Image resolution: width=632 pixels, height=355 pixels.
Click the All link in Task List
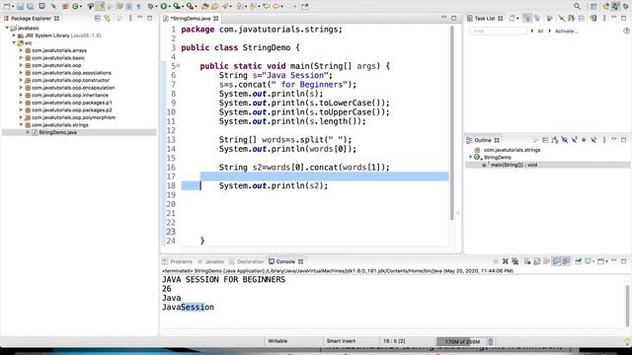540,31
